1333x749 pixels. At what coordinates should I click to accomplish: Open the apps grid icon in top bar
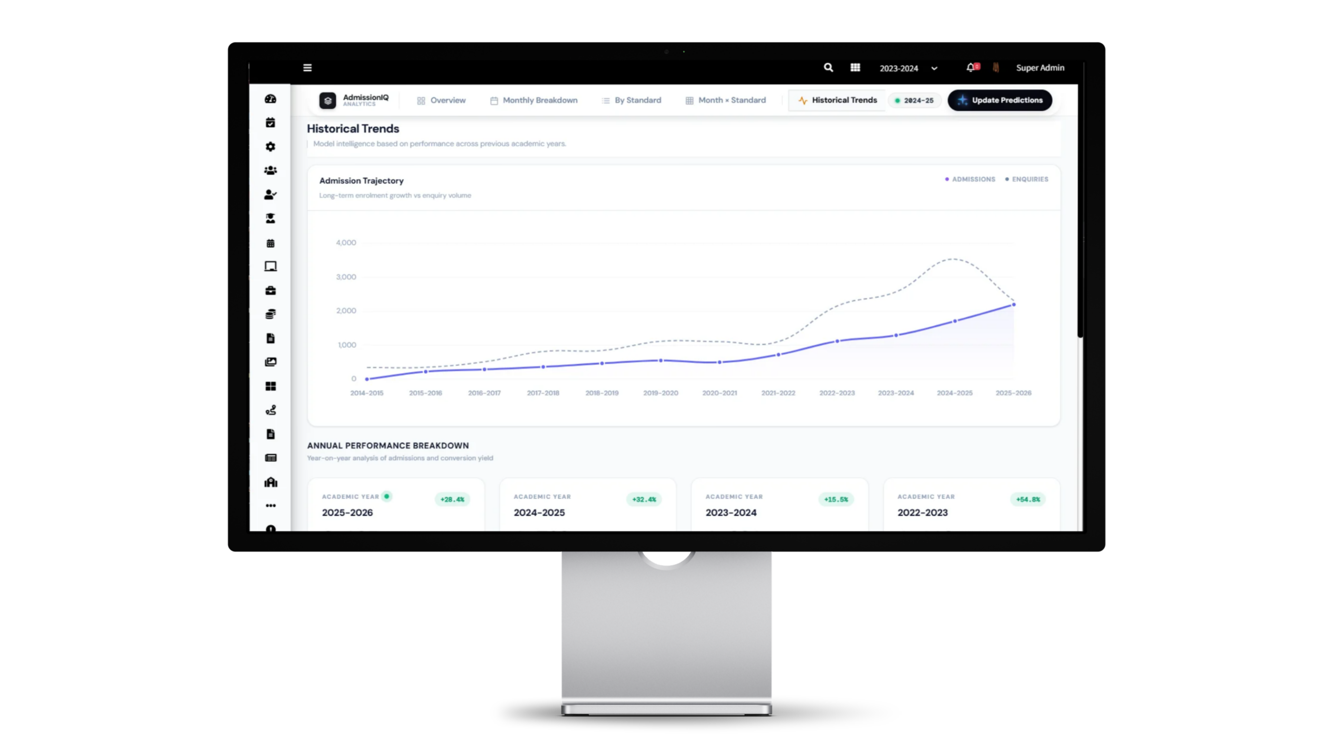(x=855, y=68)
